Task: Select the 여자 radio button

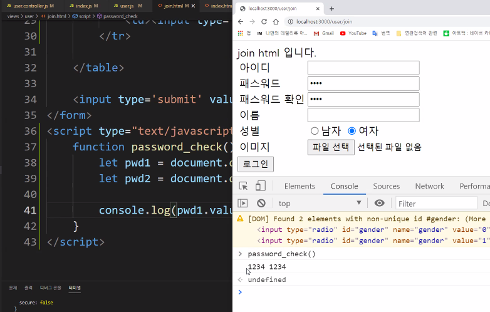Action: (352, 131)
